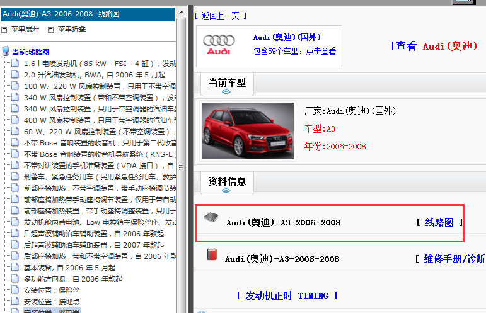Open 安装位置：保险丝 entry
Screen dimensions: 486x313
52,290
